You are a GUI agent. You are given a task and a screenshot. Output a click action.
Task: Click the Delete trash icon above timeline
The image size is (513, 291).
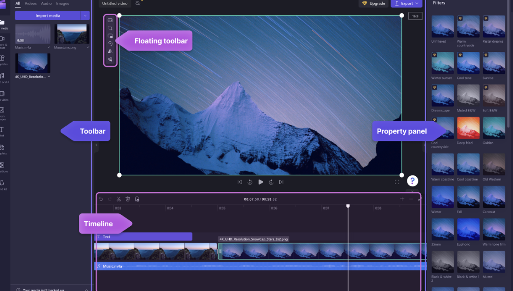(x=128, y=199)
